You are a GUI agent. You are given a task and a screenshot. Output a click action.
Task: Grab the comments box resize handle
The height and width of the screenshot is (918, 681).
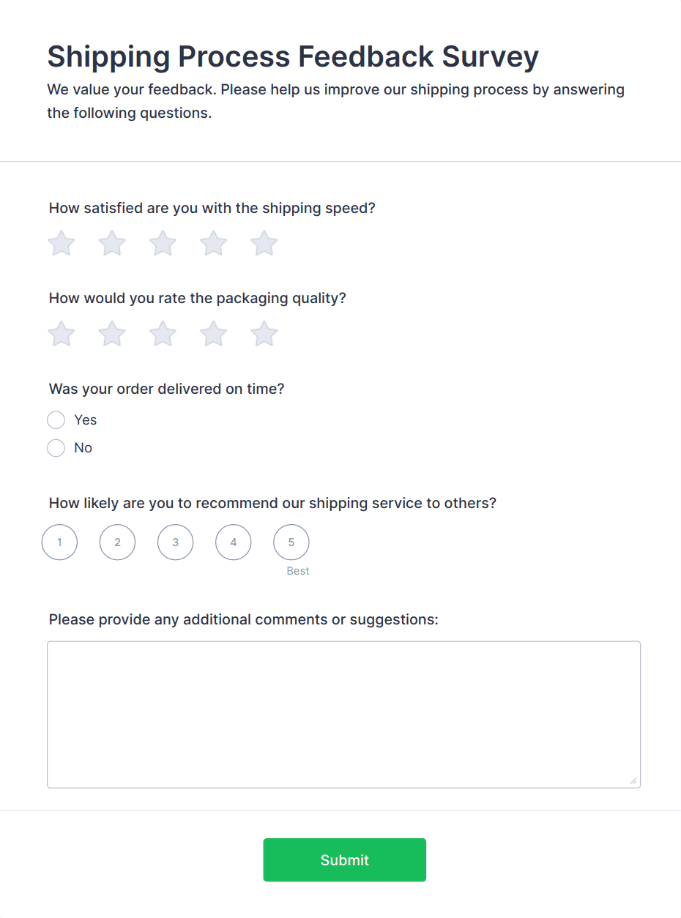[x=633, y=781]
